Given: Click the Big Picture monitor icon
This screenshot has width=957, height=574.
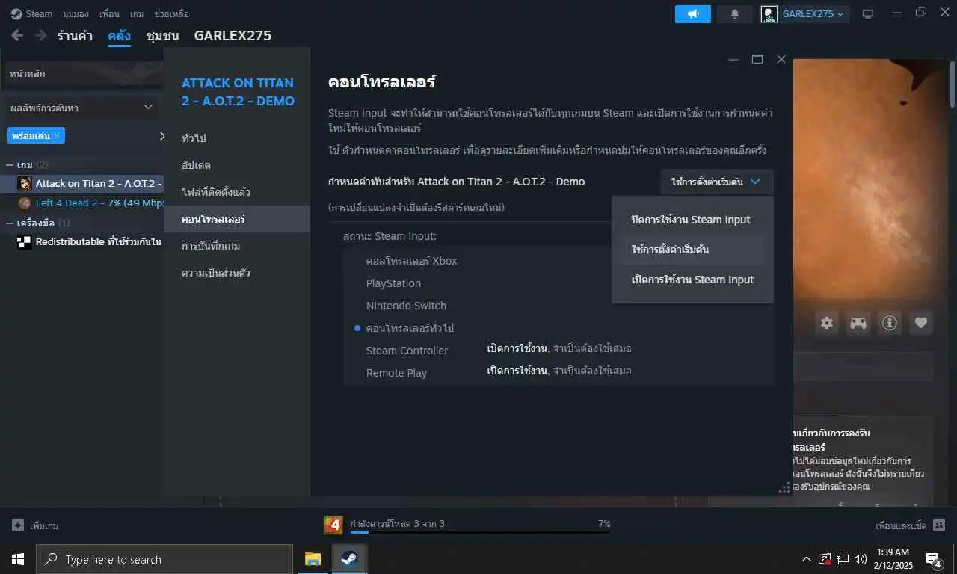Looking at the screenshot, I should [868, 13].
